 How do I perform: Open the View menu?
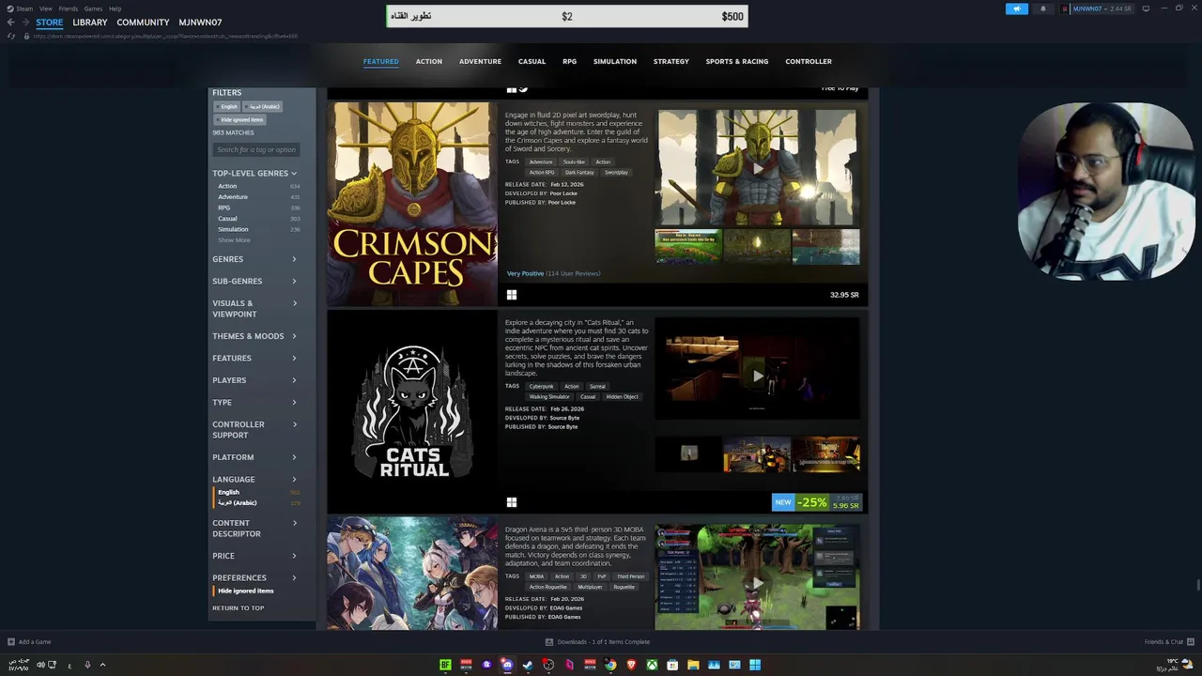[x=45, y=8]
